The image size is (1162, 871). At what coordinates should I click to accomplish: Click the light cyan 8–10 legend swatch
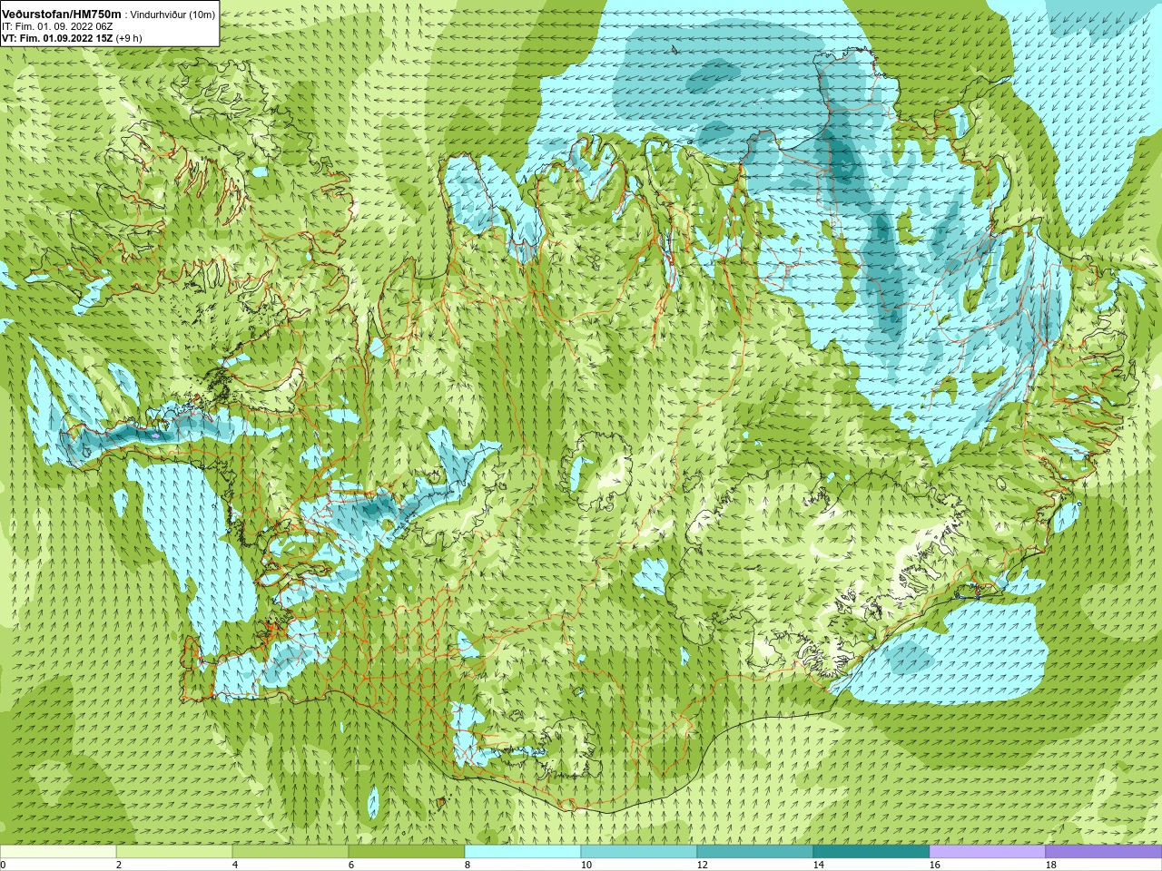coord(523,852)
